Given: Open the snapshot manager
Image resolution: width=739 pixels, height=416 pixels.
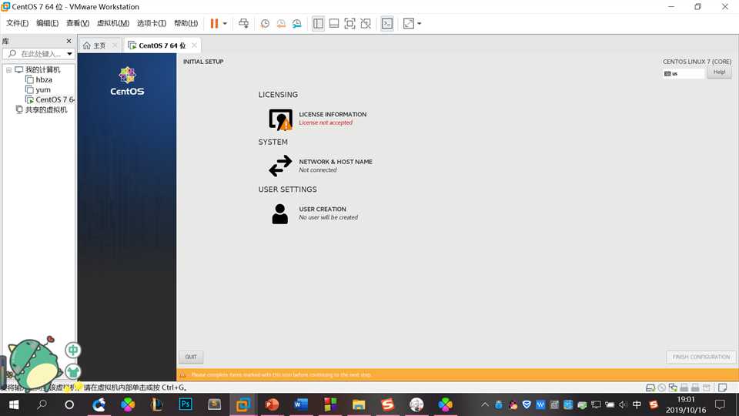Looking at the screenshot, I should pyautogui.click(x=297, y=24).
